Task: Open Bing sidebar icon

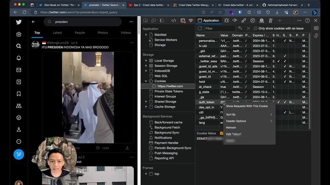Action: (315, 12)
